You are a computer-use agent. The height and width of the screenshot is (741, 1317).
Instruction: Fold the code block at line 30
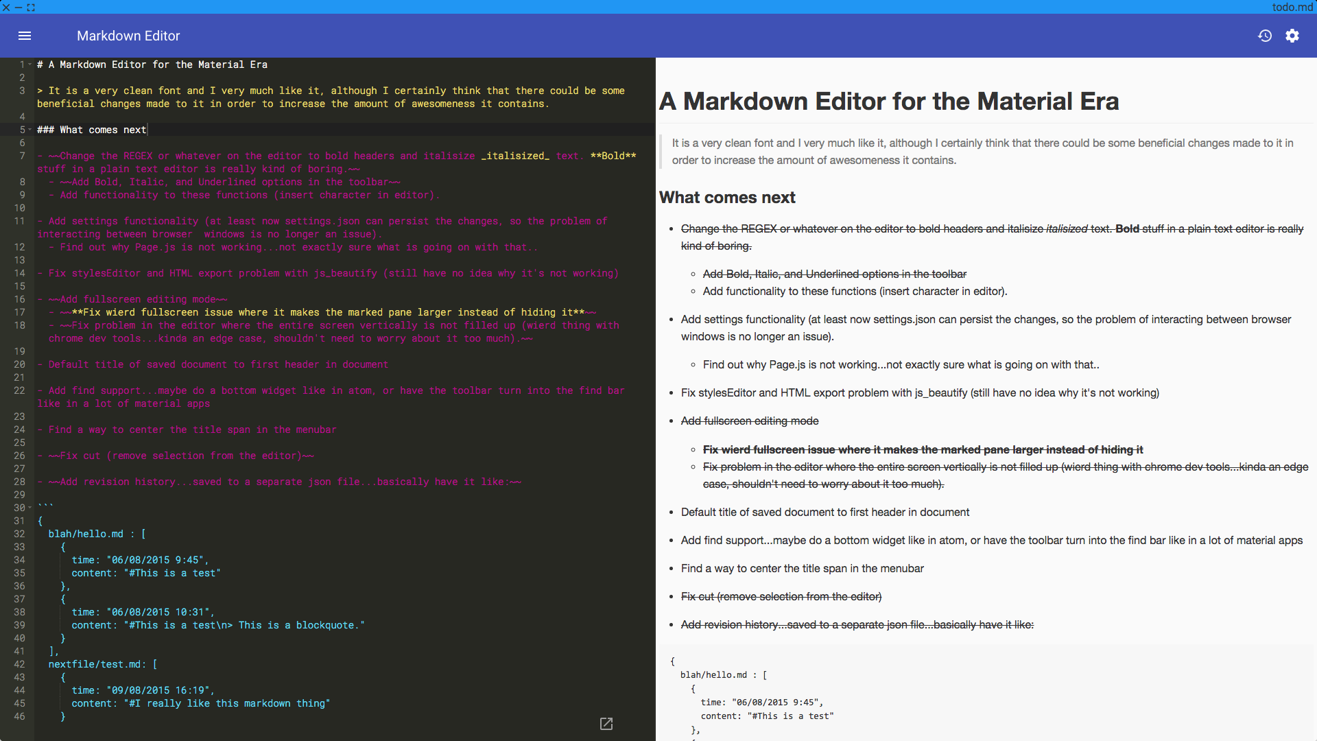coord(30,508)
